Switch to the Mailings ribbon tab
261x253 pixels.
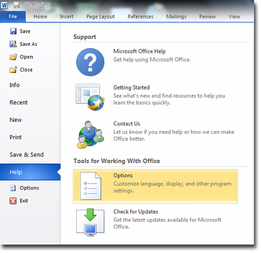(x=176, y=17)
